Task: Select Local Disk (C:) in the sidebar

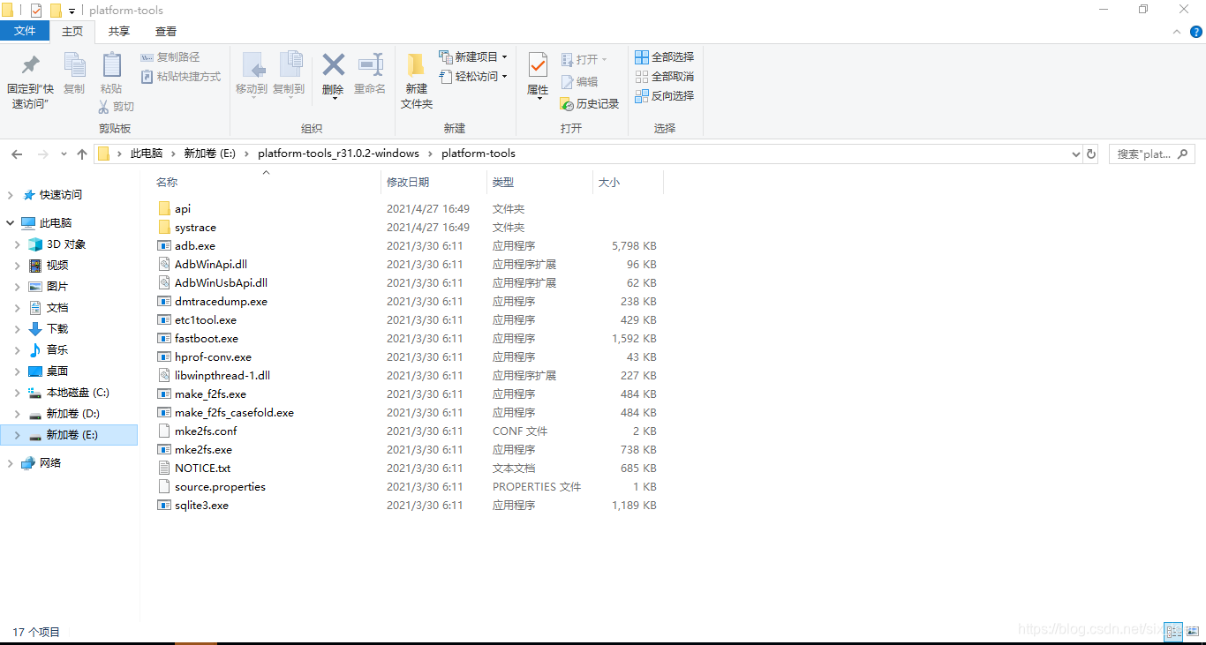Action: (78, 393)
